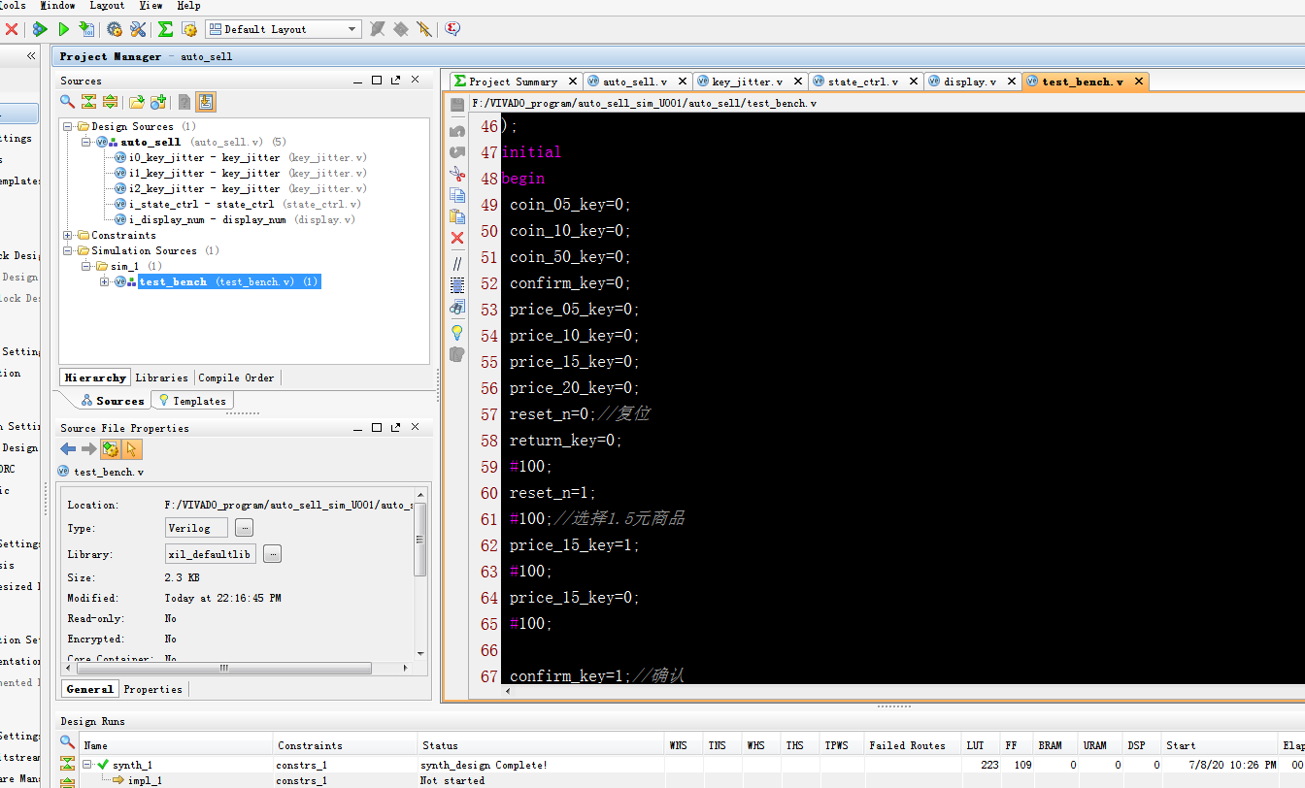Click the browse button next to xil_defaultlib library
This screenshot has height=788, width=1305.
(273, 554)
